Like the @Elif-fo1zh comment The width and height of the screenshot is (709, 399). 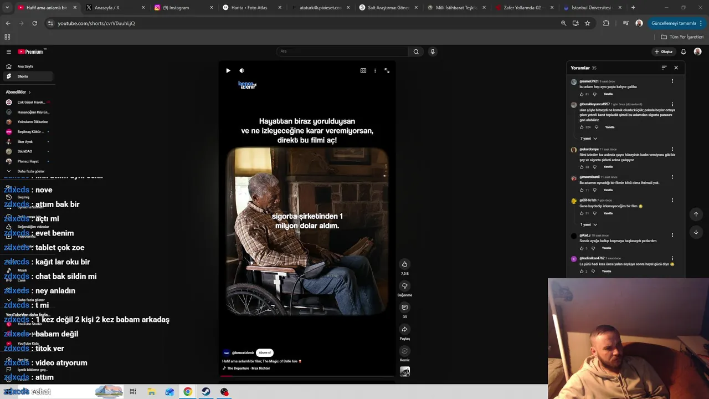pos(582,213)
